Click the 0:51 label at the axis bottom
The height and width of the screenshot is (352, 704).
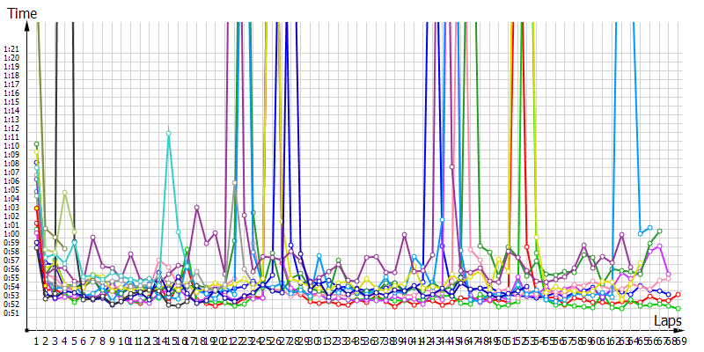tap(11, 313)
